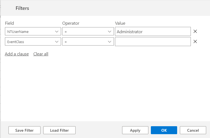
Task: Click chevron arrow of first row operator box
Action: pos(110,32)
